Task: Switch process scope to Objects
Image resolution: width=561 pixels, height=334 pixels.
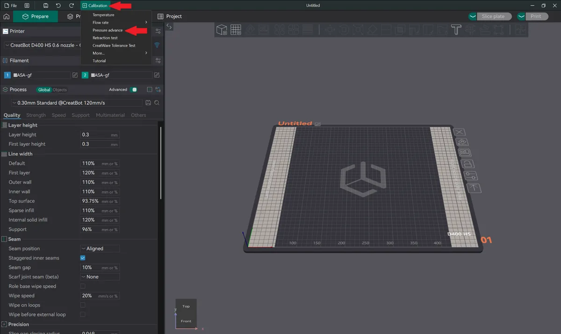Action: (60, 90)
